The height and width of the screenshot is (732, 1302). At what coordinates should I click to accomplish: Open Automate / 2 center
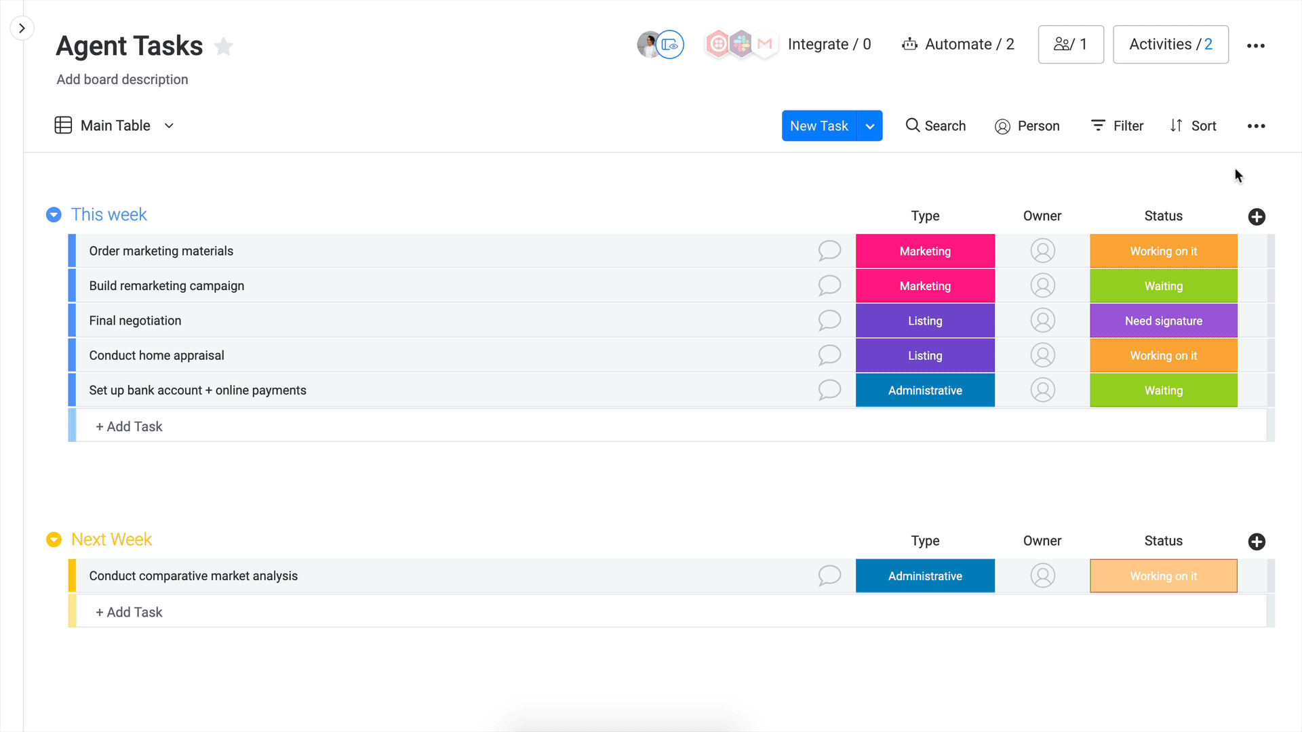point(958,45)
